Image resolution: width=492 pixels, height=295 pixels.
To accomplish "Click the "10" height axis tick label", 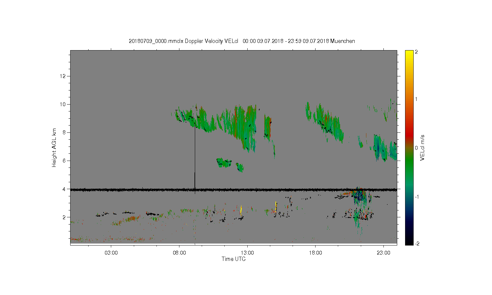I will (x=64, y=104).
